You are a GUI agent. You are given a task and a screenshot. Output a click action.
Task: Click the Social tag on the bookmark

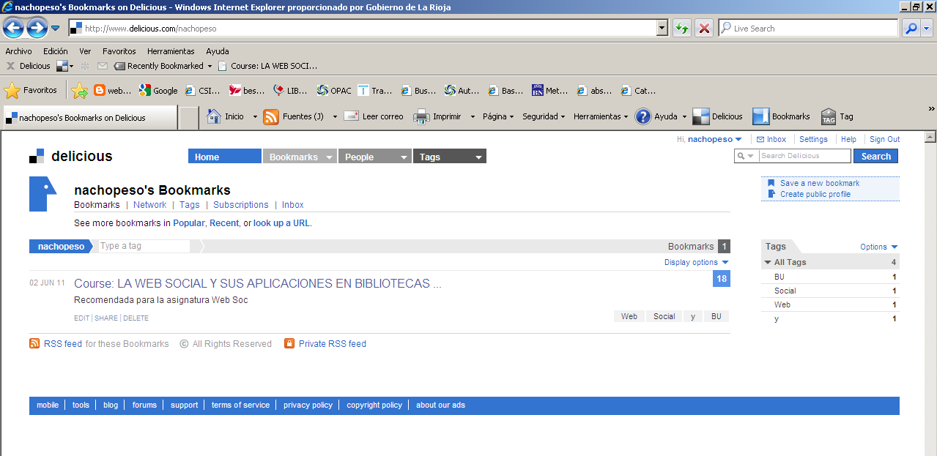664,316
